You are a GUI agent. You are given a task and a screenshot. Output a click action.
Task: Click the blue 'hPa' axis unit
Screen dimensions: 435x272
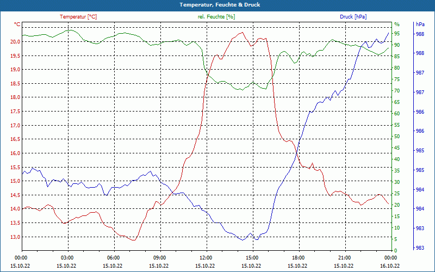(x=420, y=24)
